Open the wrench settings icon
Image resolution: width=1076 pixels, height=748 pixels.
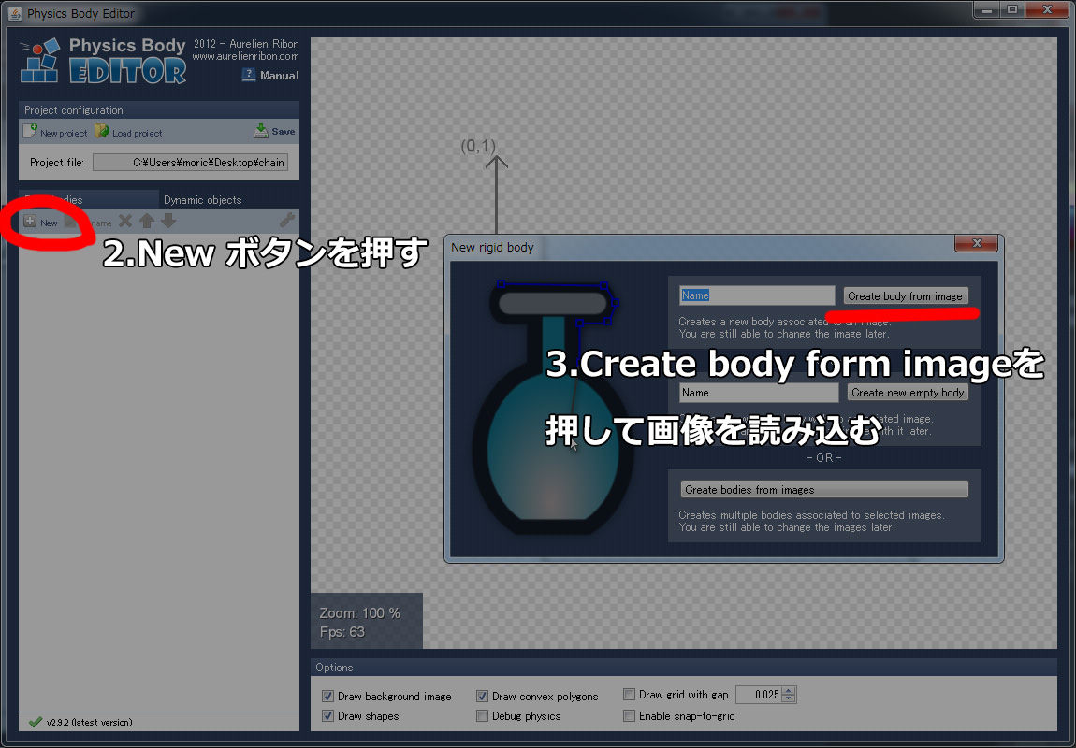(287, 220)
